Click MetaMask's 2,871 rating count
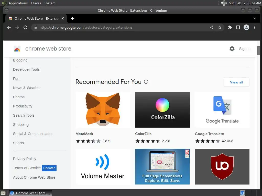262x196 pixels. (106, 141)
